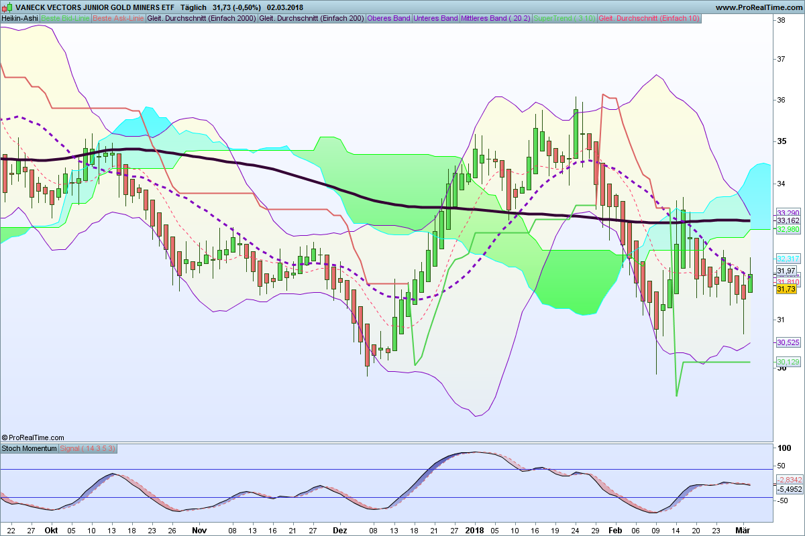
Task: Click the Dez marker on time axis
Action: coord(340,529)
